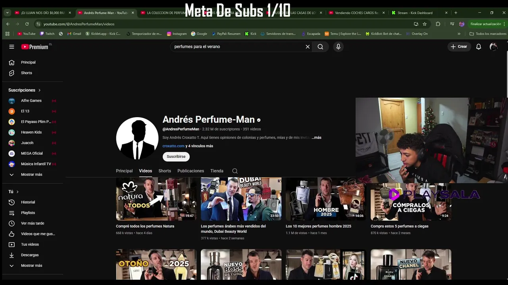Image resolution: width=508 pixels, height=285 pixels.
Task: Open title Los perfumes árabes más vendidos
Action: point(233,229)
